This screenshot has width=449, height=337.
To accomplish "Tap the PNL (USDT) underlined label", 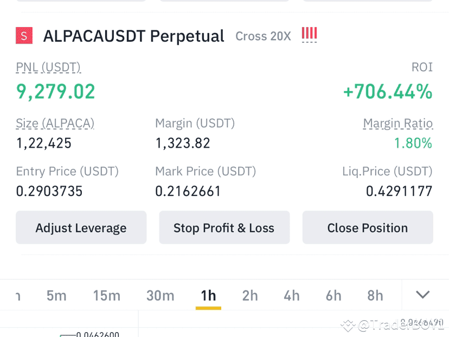I will [48, 67].
